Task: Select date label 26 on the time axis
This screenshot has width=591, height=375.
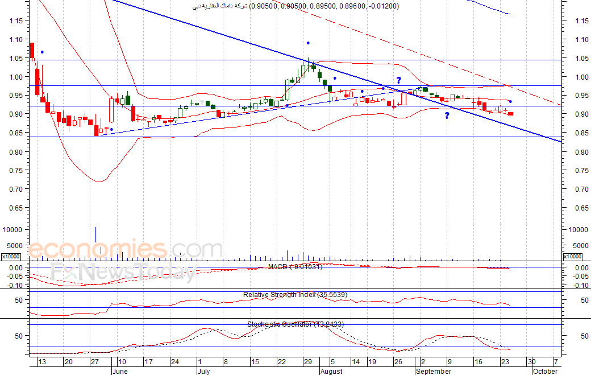Action: [x=398, y=362]
